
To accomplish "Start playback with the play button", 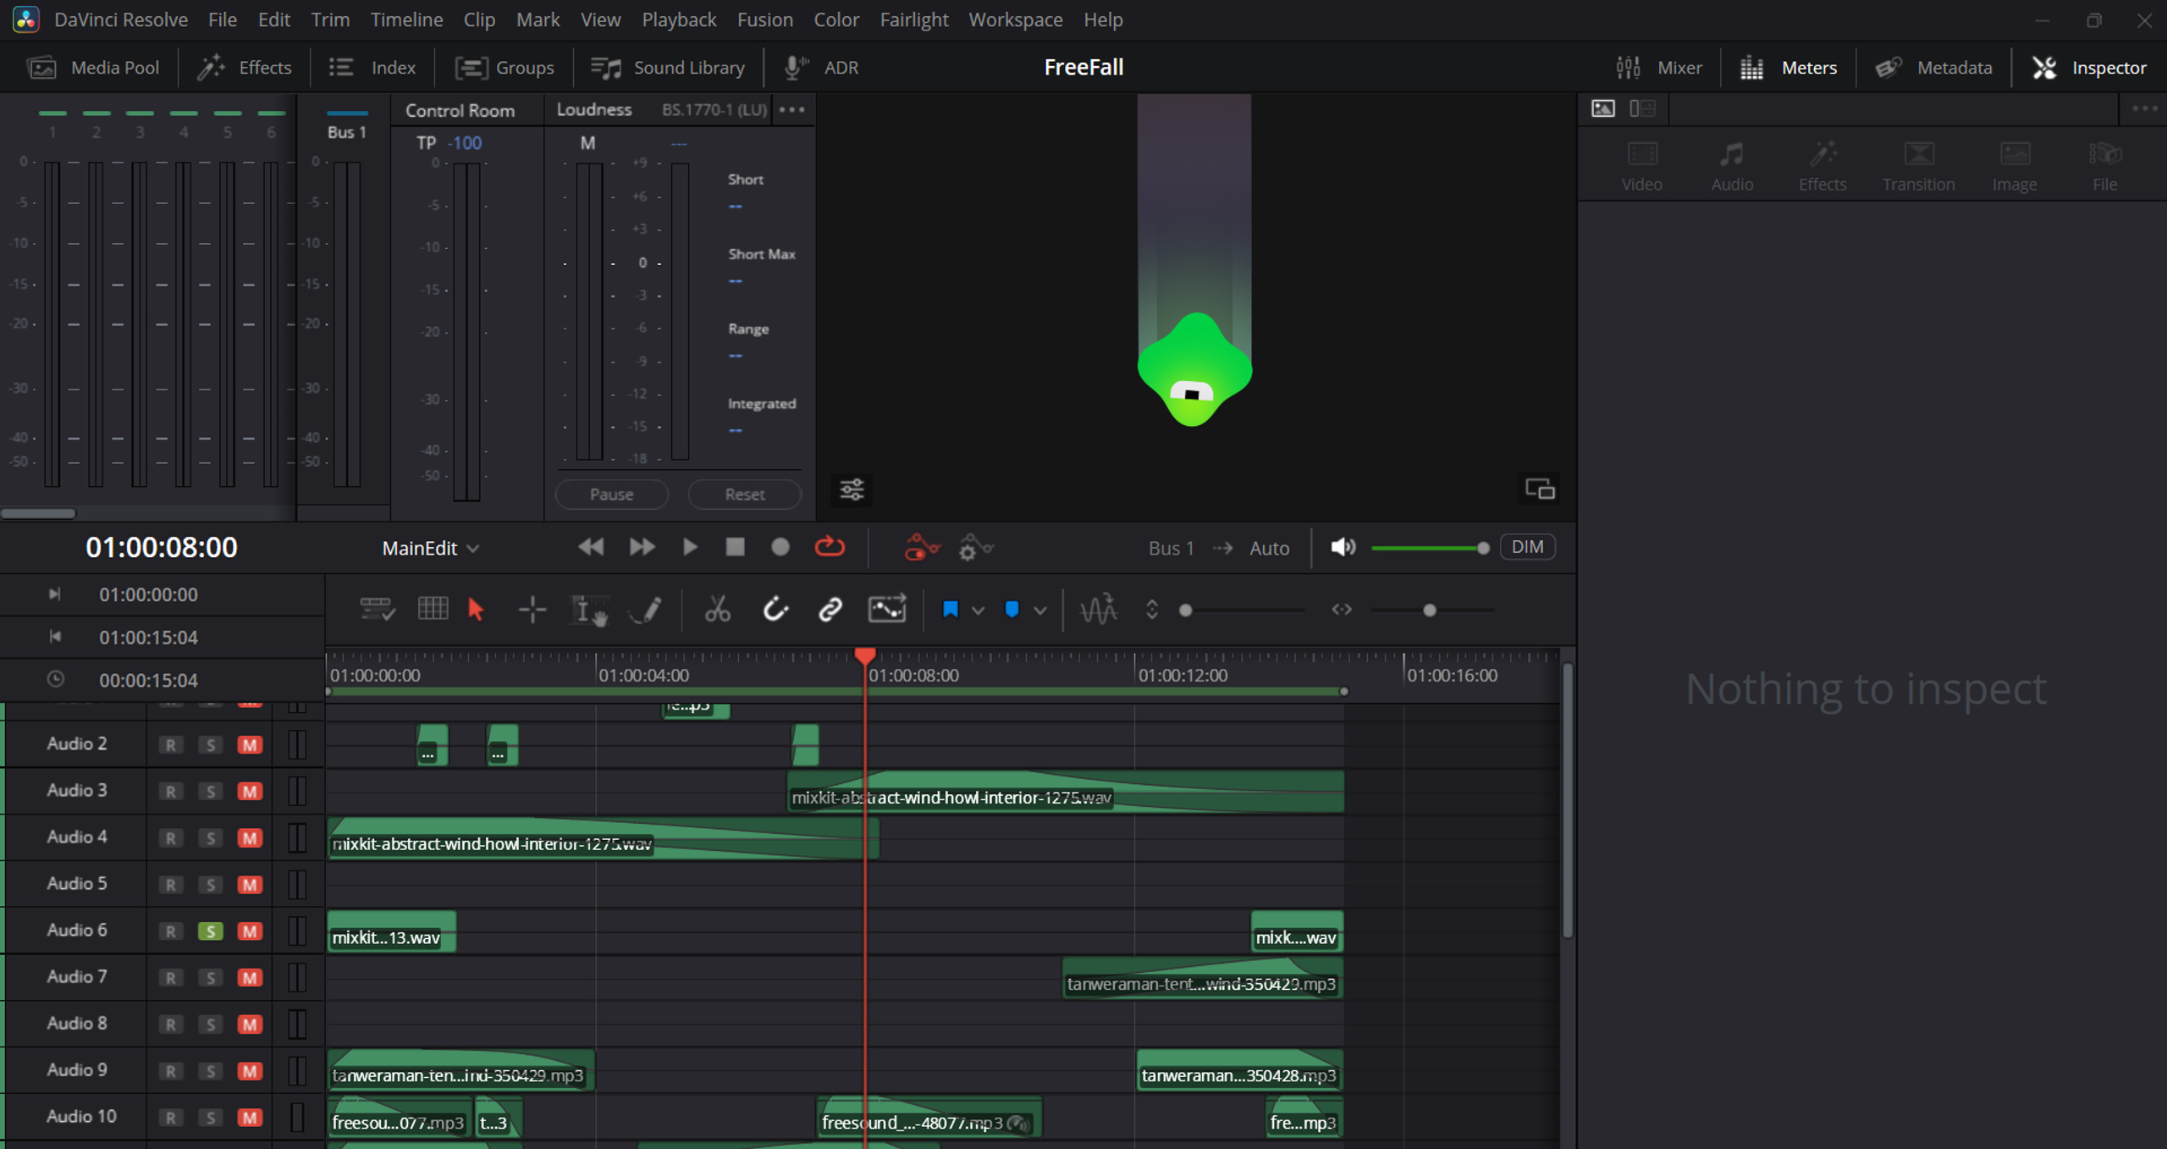I will (x=690, y=547).
